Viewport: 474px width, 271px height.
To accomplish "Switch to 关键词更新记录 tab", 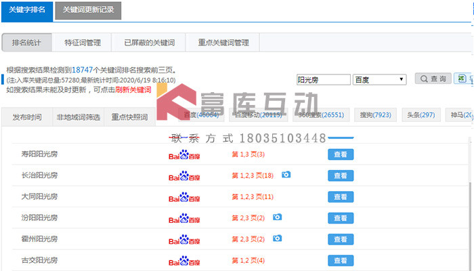I will click(x=88, y=10).
